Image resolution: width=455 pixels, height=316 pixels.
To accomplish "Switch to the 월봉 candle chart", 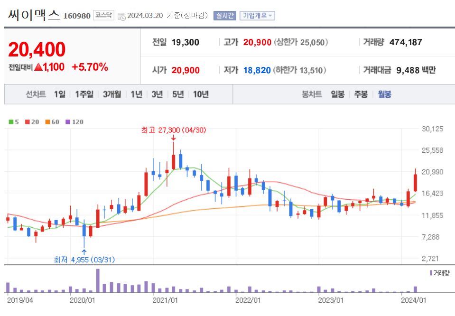I will tap(384, 94).
